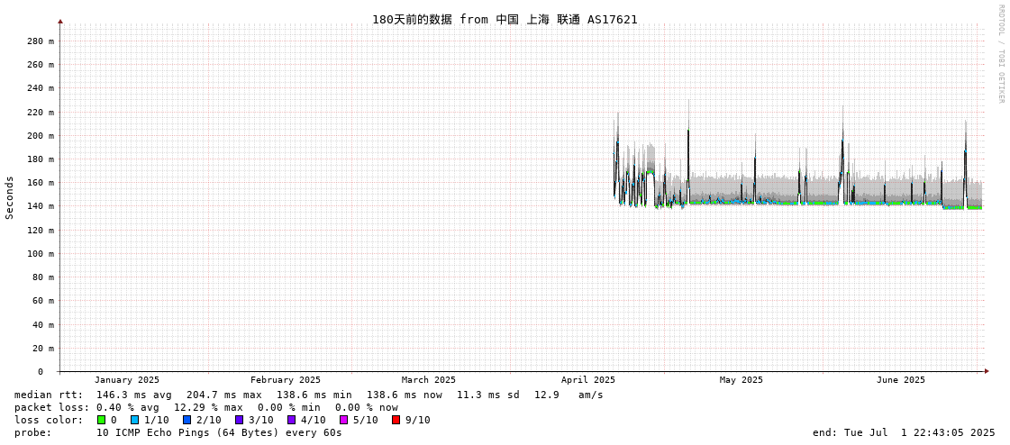Click the 280 m y-axis label
The image size is (1010, 445).
(x=41, y=41)
